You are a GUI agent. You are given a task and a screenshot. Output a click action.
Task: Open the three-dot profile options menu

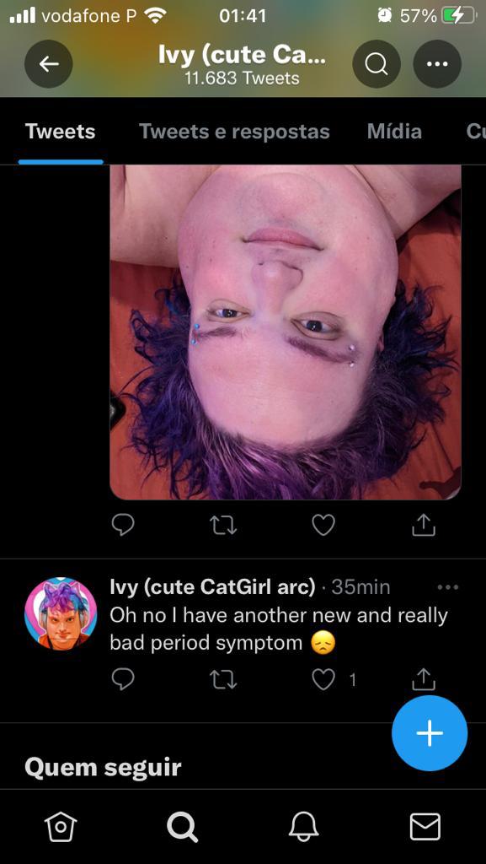click(x=437, y=64)
